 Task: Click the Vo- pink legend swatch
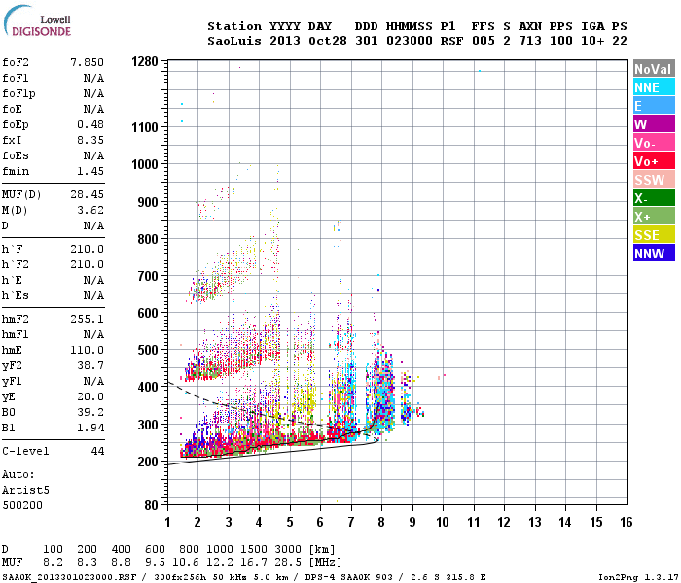[x=654, y=143]
